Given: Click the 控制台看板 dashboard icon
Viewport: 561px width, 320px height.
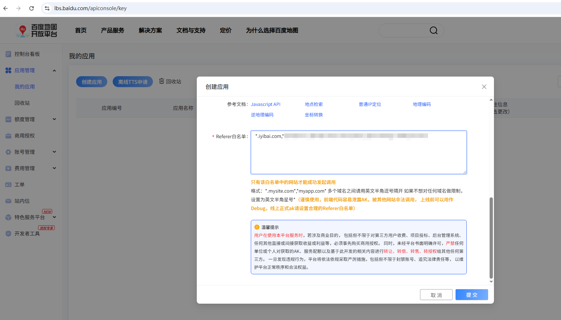Looking at the screenshot, I should coord(8,54).
